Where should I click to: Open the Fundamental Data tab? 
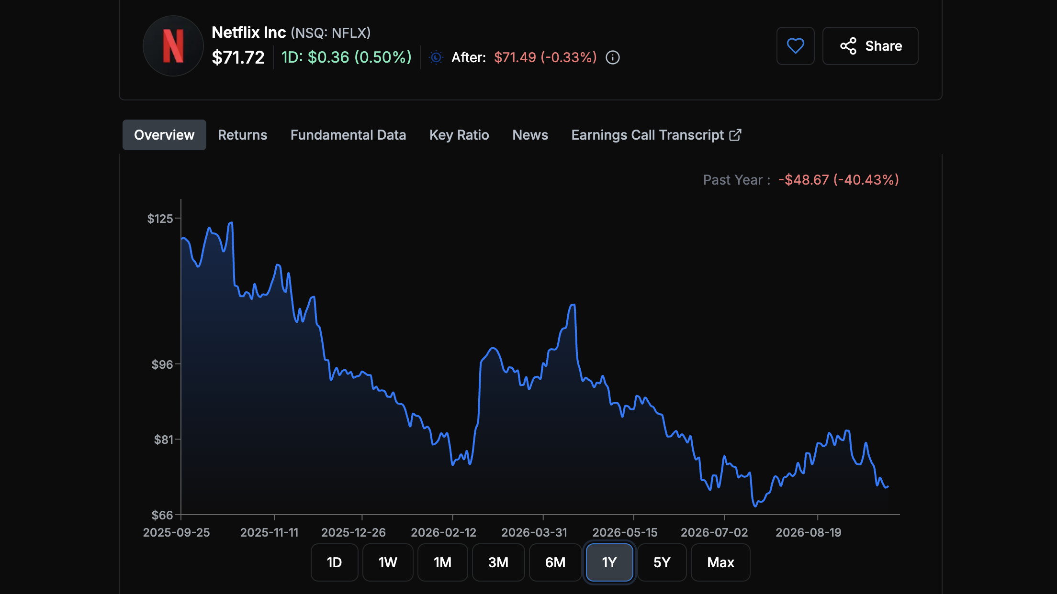point(348,135)
